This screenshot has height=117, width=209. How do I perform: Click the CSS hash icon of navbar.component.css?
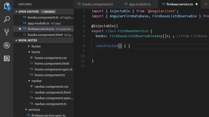click(x=31, y=86)
